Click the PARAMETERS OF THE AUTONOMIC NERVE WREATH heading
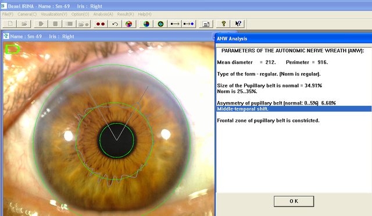The width and height of the screenshot is (372, 216). (x=292, y=51)
